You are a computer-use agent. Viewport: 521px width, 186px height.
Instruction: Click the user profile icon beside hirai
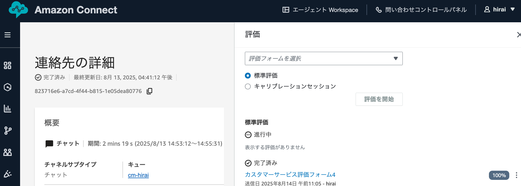tap(487, 9)
